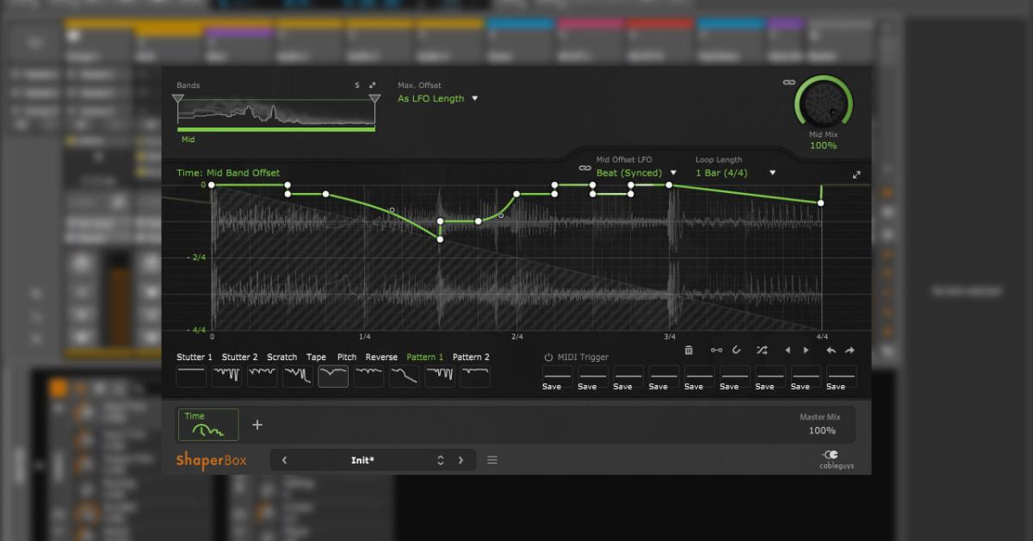Select the lowest curve node below the midpoint step
The image size is (1033, 541).
click(440, 239)
